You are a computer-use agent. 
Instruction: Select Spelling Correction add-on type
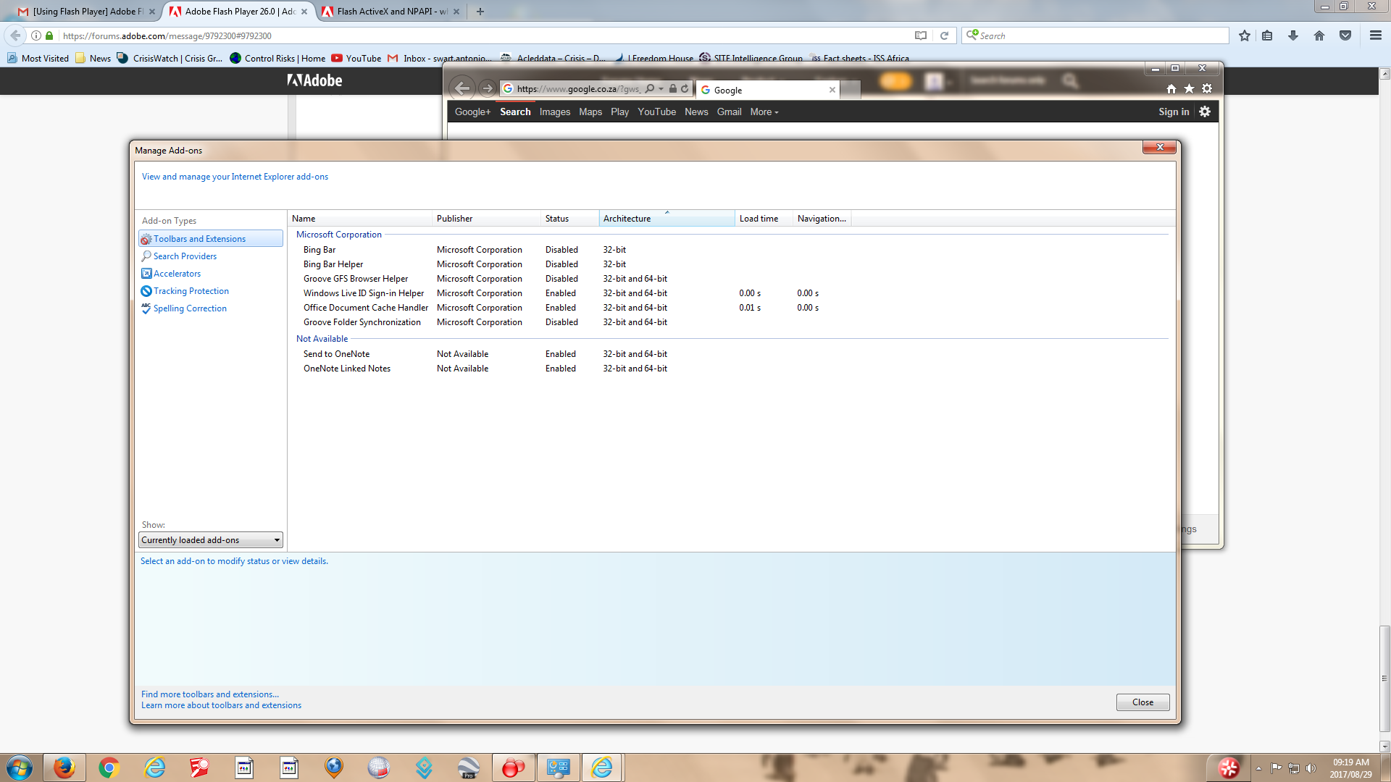(x=190, y=308)
